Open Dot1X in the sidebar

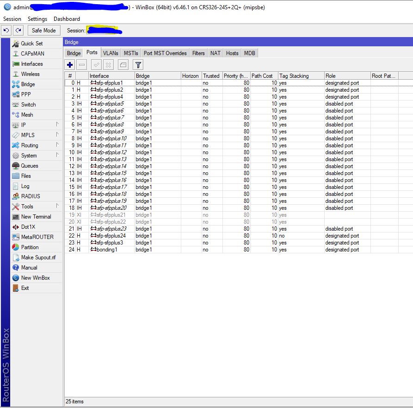(37, 227)
